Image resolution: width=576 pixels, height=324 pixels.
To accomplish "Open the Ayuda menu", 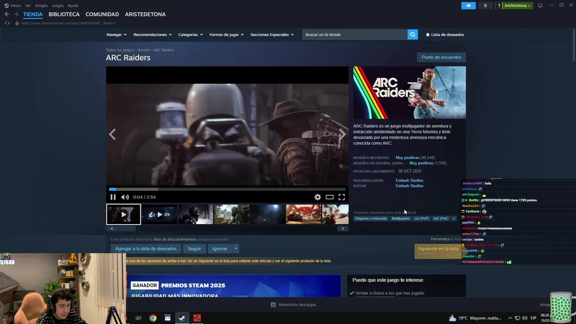I will point(73,6).
